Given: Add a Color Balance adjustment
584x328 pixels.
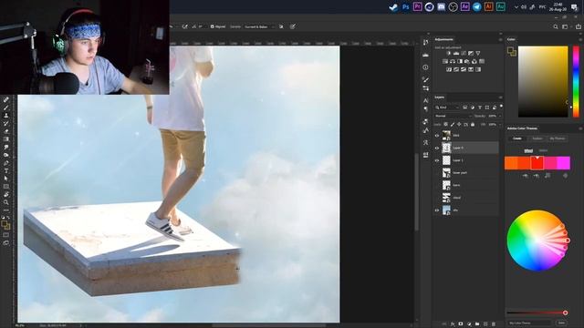Looking at the screenshot, I should (x=453, y=61).
